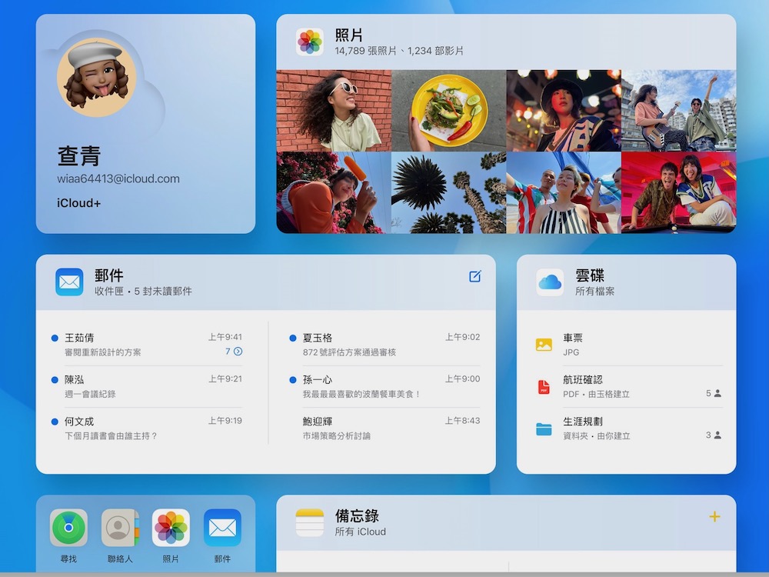769x577 pixels.
Task: Click the blue unread dot beside 陳泓
Action: (55, 380)
